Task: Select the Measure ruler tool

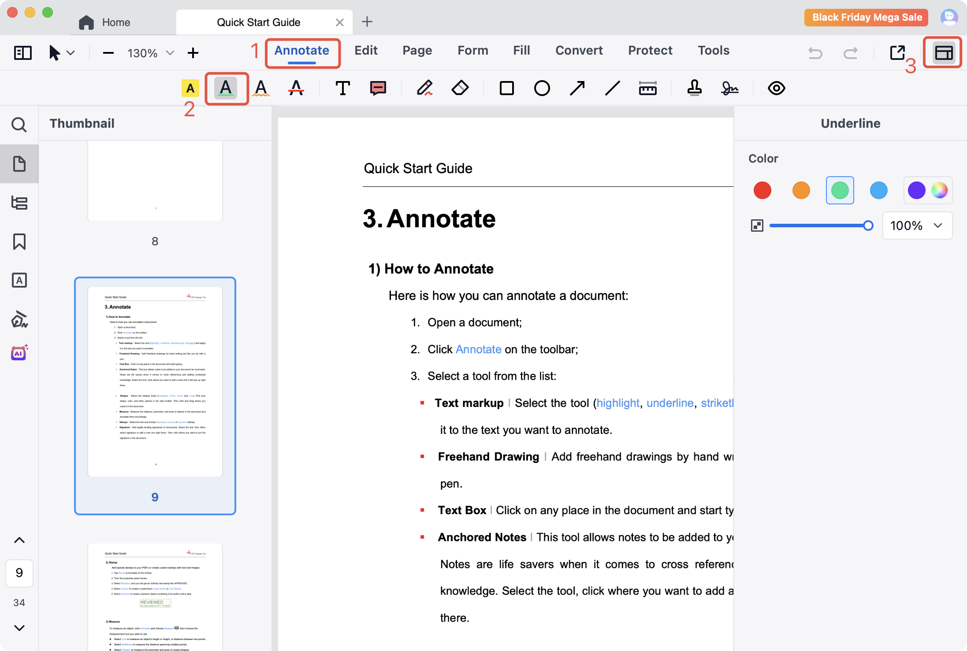Action: (647, 88)
